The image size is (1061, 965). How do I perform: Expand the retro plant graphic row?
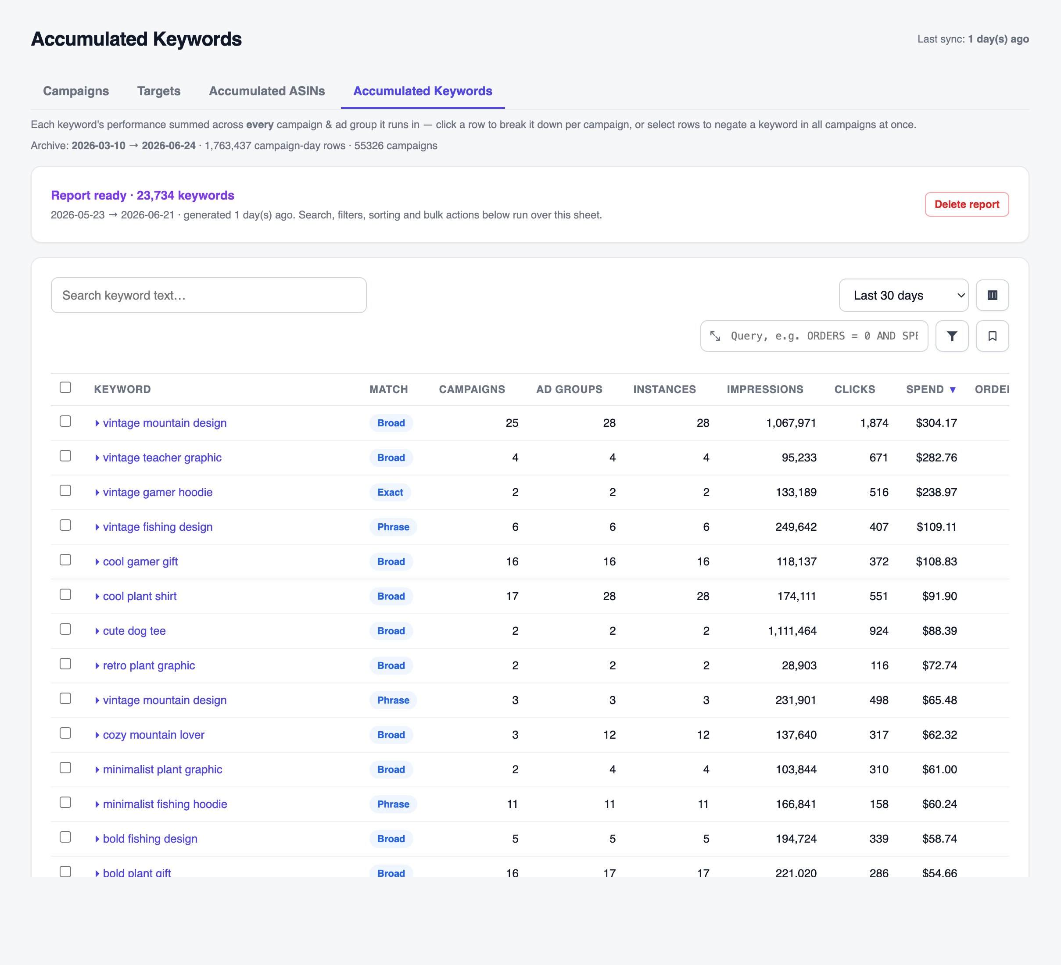(x=97, y=665)
